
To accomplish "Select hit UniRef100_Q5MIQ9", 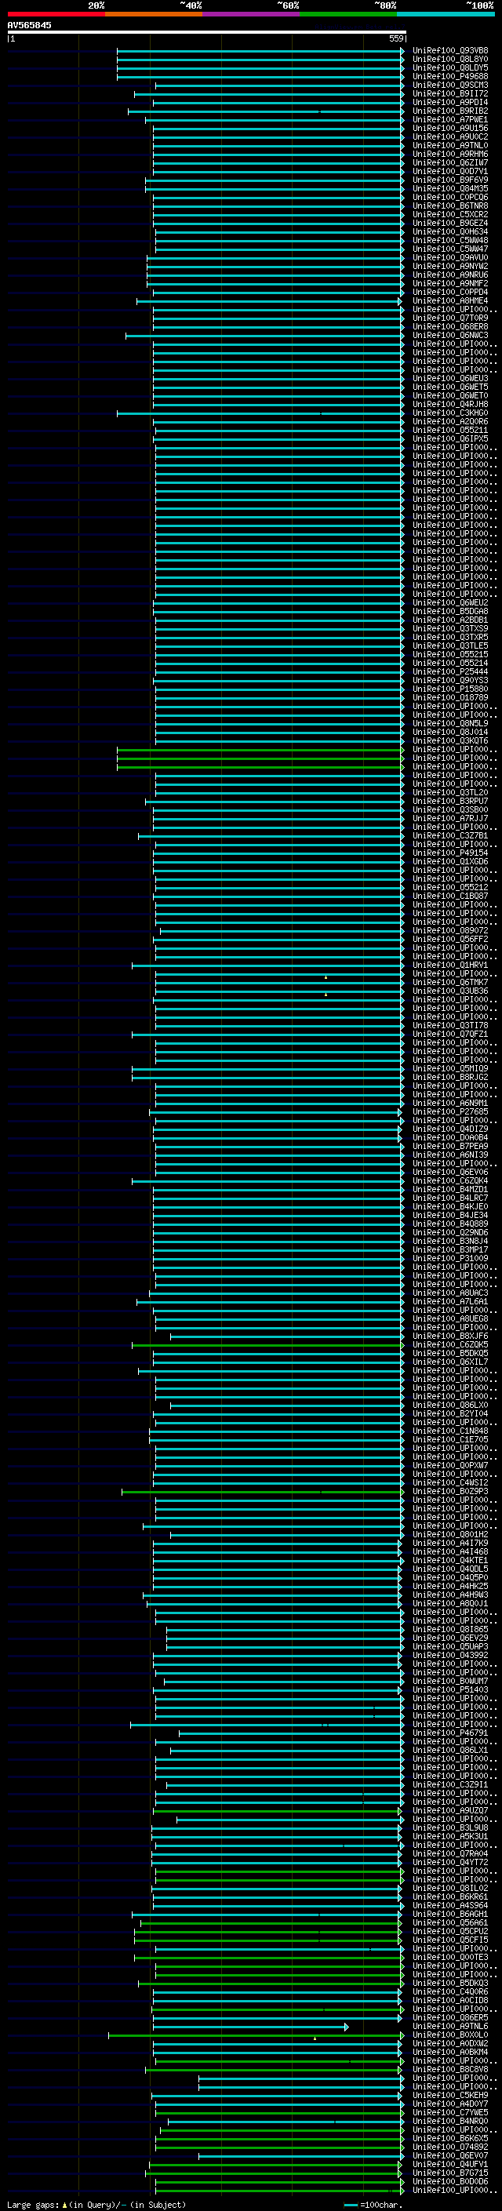I will (x=449, y=1070).
